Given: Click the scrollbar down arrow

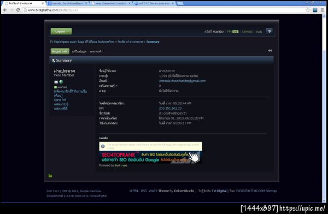Looking at the screenshot, I should [324, 201].
